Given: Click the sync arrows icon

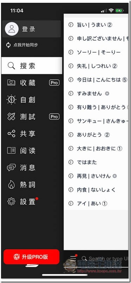Looking at the screenshot, I should click(x=8, y=45).
